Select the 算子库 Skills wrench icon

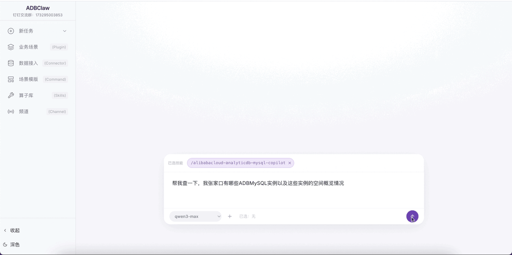[x=10, y=95]
